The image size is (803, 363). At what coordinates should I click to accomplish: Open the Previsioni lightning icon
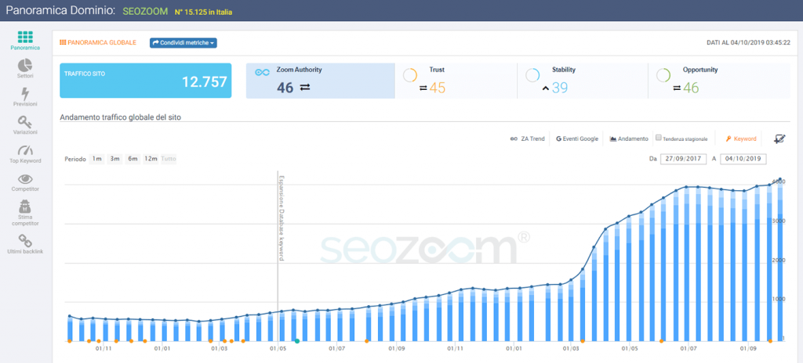tap(25, 94)
